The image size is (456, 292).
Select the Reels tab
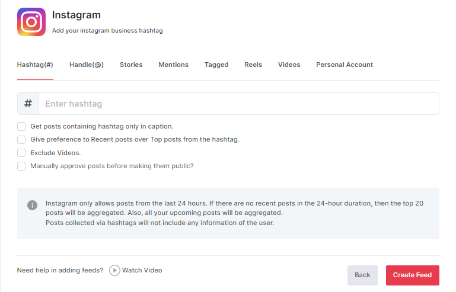pos(253,65)
